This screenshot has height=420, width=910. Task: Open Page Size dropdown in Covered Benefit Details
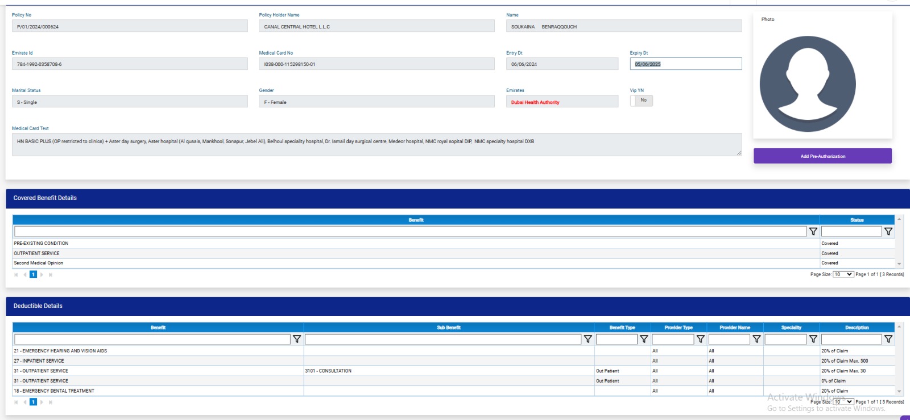coord(843,275)
